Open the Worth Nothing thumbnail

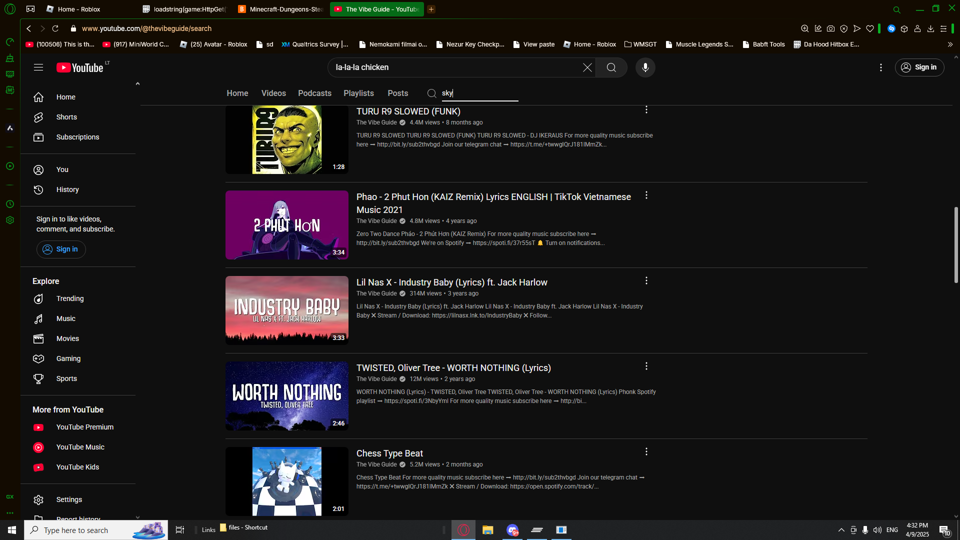coord(287,396)
